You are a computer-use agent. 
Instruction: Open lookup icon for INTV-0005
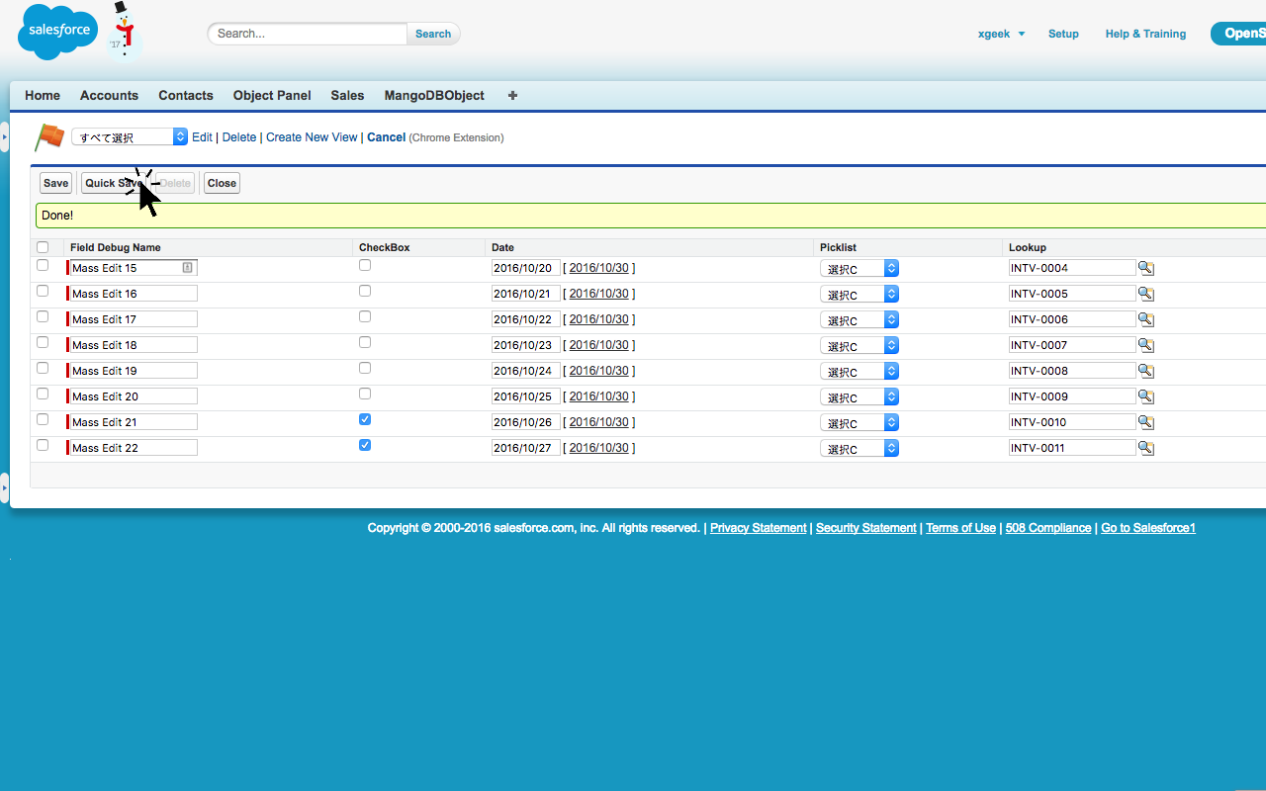pos(1146,294)
